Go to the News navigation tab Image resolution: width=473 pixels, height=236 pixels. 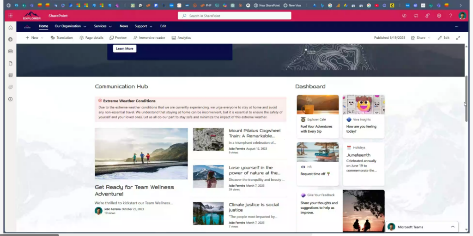click(124, 26)
